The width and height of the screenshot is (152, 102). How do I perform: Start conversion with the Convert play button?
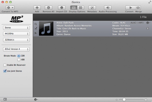(130, 8)
